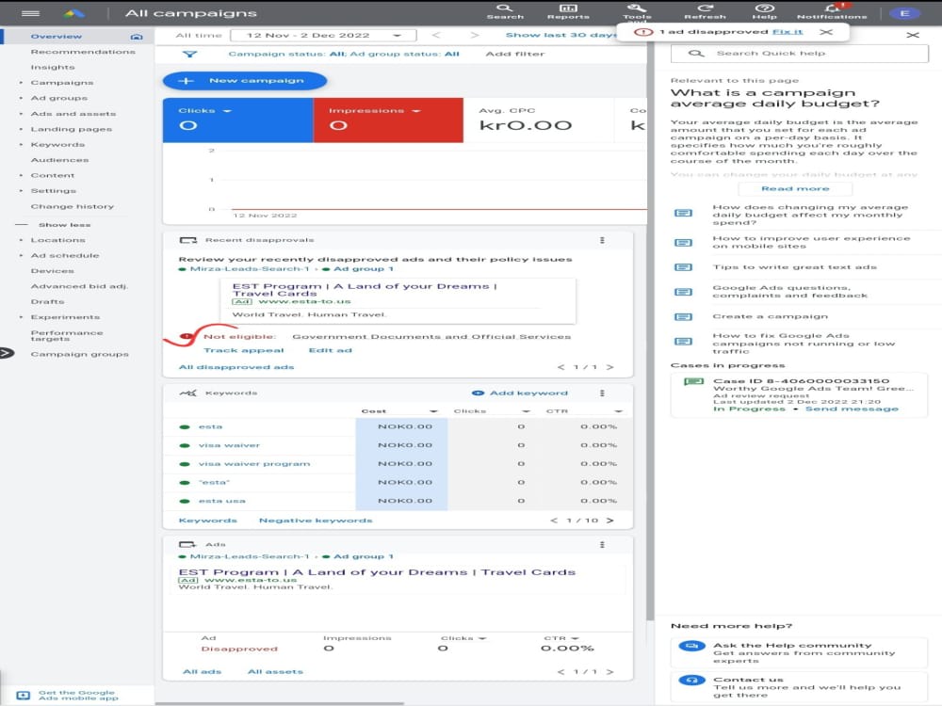The image size is (942, 706).
Task: Open the Help panel icon
Action: [x=764, y=11]
